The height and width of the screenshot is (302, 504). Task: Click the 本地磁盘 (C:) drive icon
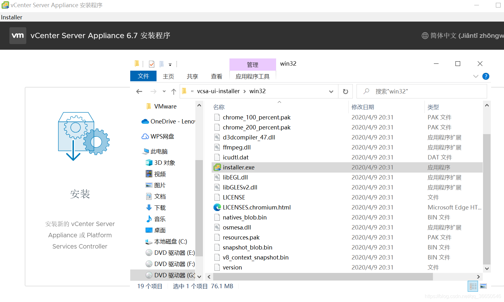point(149,242)
